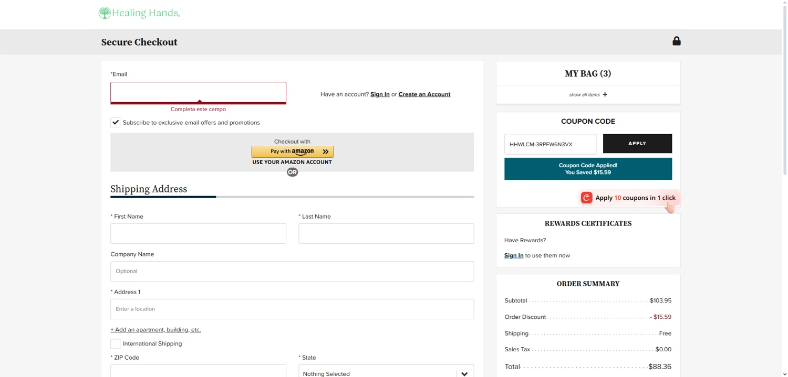Image resolution: width=788 pixels, height=377 pixels.
Task: Open the State dropdown
Action: tap(386, 372)
